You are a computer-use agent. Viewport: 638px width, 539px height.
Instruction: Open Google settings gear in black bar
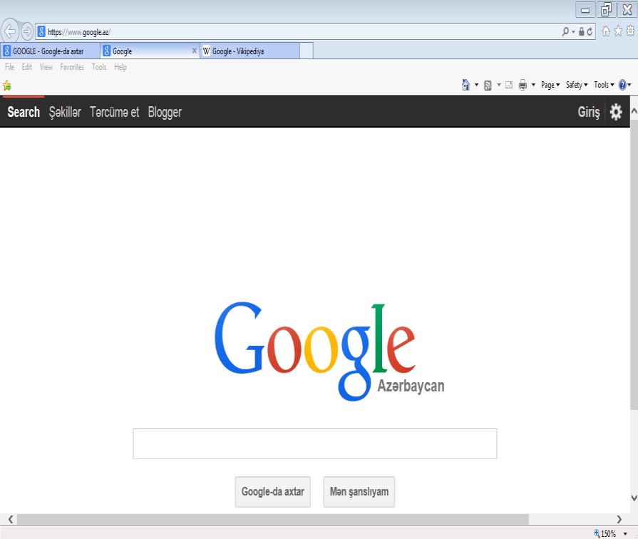(x=616, y=112)
